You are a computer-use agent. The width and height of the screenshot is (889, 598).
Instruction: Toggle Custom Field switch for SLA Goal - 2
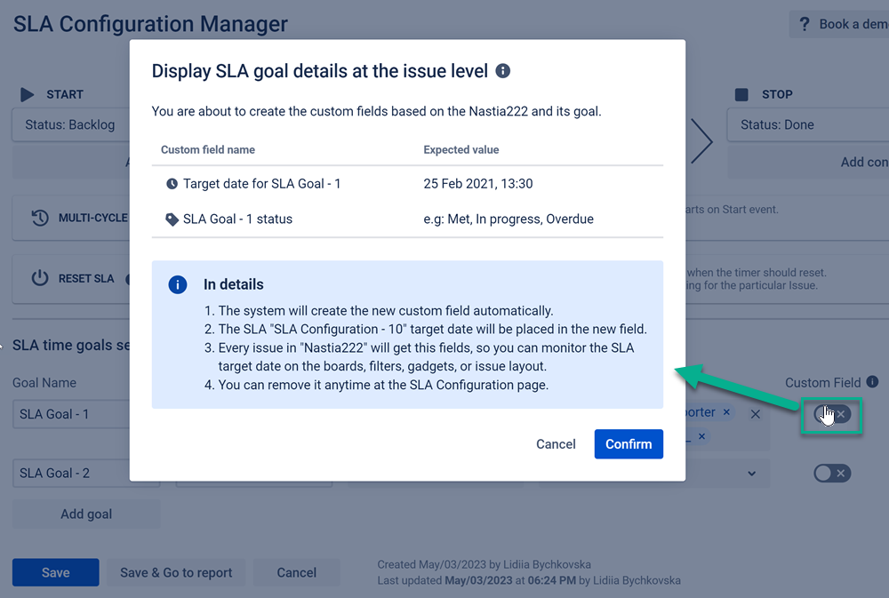832,473
